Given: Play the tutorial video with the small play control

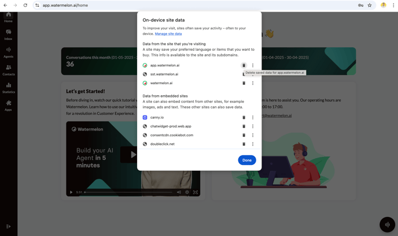Looking at the screenshot, I should pos(71,192).
